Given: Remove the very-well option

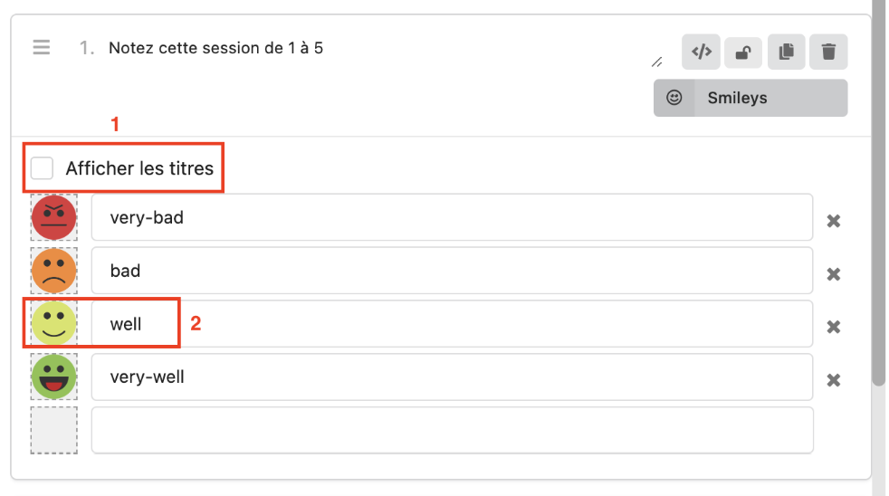Looking at the screenshot, I should (834, 380).
